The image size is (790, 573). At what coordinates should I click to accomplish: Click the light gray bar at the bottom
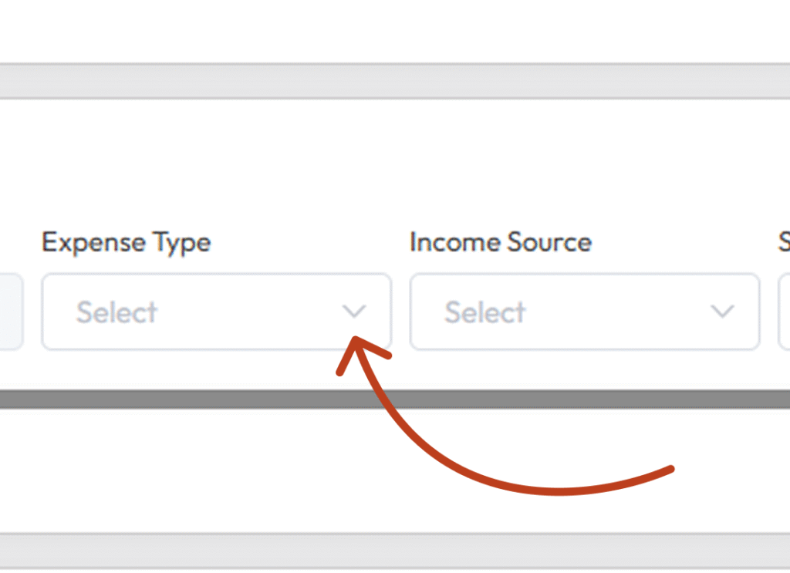395,551
